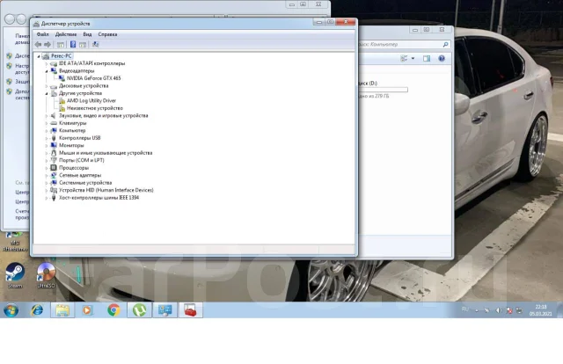Switch to uTorrent in the taskbar
The height and width of the screenshot is (364, 563).
click(x=139, y=310)
